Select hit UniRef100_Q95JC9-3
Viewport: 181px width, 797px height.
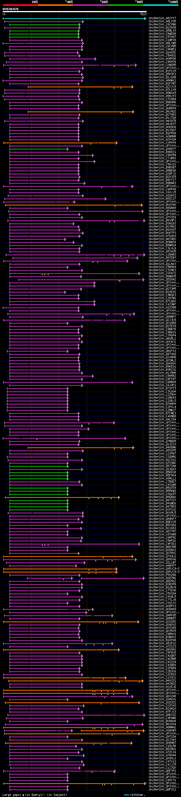coord(164,572)
